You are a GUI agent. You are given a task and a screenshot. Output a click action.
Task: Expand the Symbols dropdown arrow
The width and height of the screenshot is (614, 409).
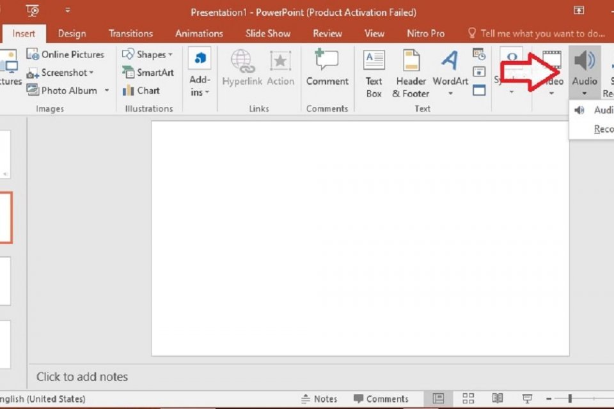point(512,93)
